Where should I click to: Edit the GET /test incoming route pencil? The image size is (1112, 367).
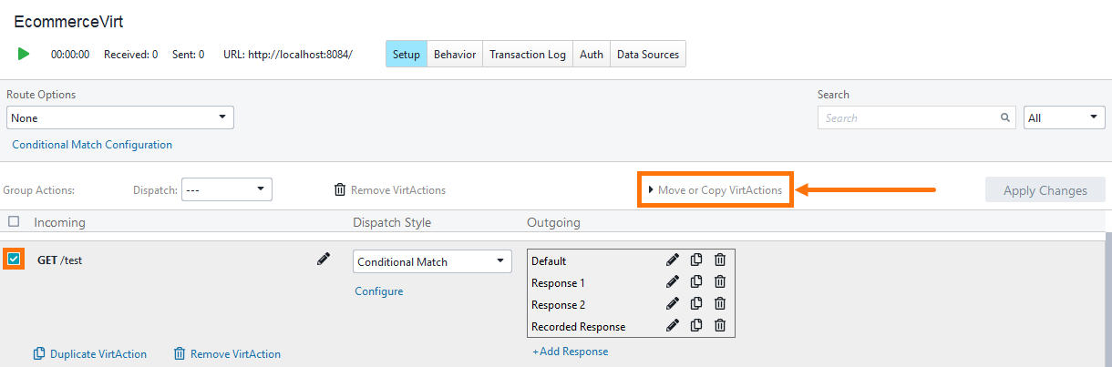click(x=323, y=260)
